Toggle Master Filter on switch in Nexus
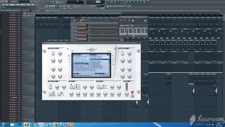Screen dimensions: 225x127 [51, 87]
